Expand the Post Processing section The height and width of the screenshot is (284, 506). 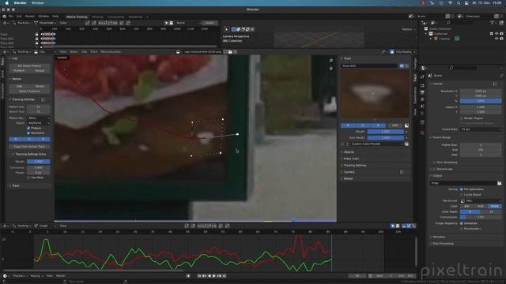pyautogui.click(x=443, y=244)
